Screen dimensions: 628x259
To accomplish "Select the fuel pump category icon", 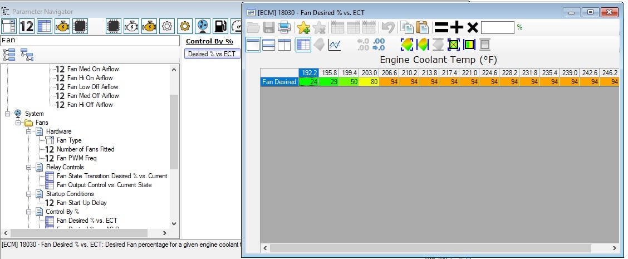I will click(220, 26).
